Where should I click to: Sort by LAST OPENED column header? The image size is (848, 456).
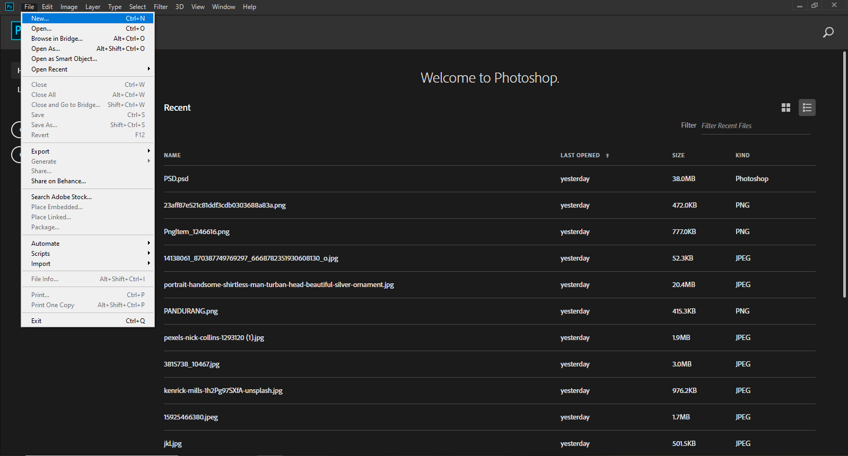coord(580,156)
